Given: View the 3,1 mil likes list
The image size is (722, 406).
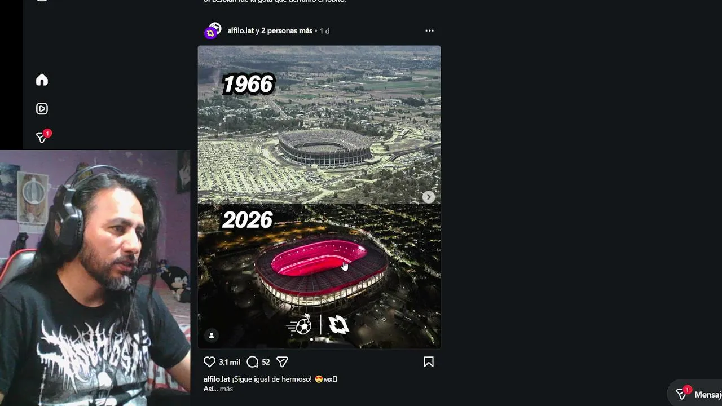Looking at the screenshot, I should 230,362.
